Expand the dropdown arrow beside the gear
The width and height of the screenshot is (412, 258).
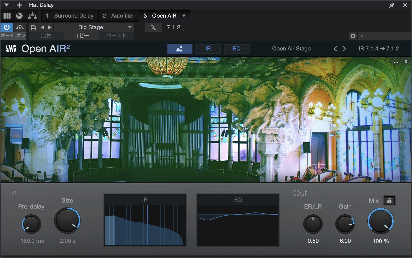pyautogui.click(x=362, y=36)
